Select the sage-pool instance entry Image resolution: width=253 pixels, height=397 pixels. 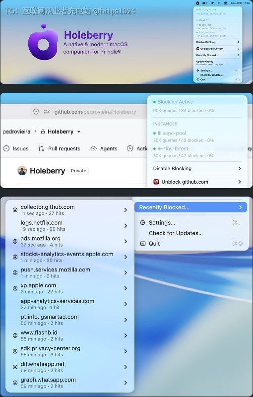(x=197, y=136)
